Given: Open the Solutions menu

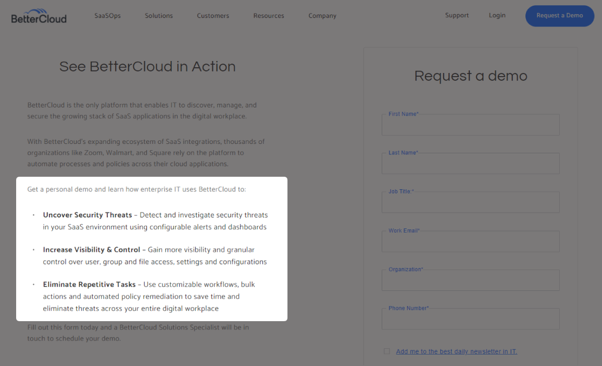Looking at the screenshot, I should (x=159, y=16).
